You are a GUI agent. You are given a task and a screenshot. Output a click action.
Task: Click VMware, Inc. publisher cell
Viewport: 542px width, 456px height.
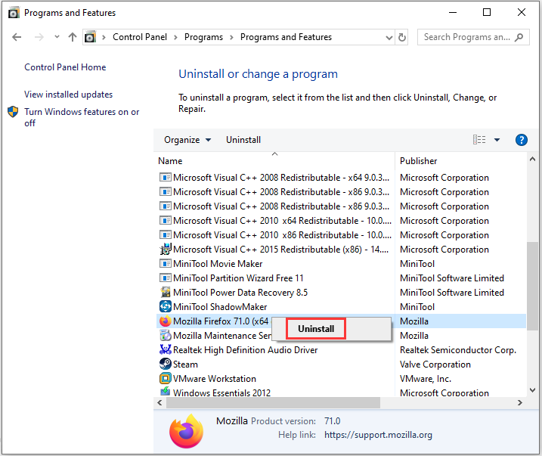(x=425, y=379)
